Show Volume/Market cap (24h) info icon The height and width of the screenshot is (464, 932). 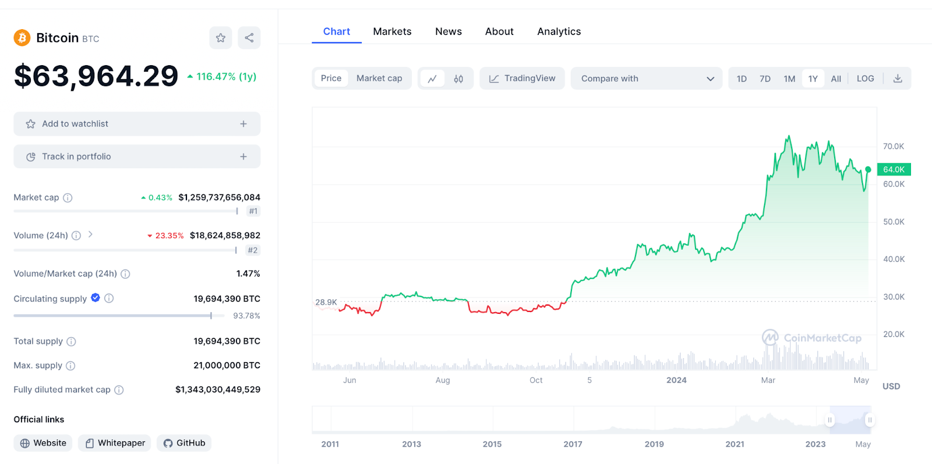125,274
